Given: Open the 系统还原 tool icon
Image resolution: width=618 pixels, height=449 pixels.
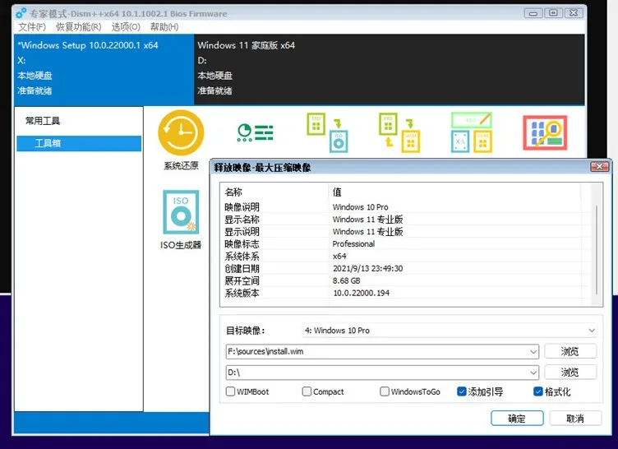Looking at the screenshot, I should 181,133.
